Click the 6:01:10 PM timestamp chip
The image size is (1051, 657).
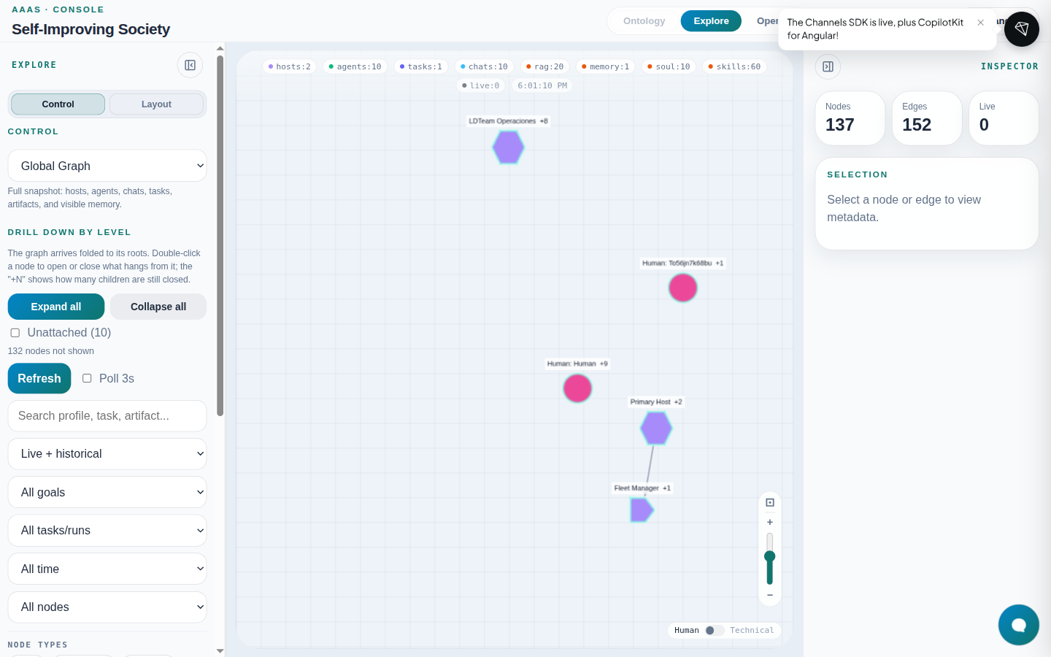(x=542, y=85)
